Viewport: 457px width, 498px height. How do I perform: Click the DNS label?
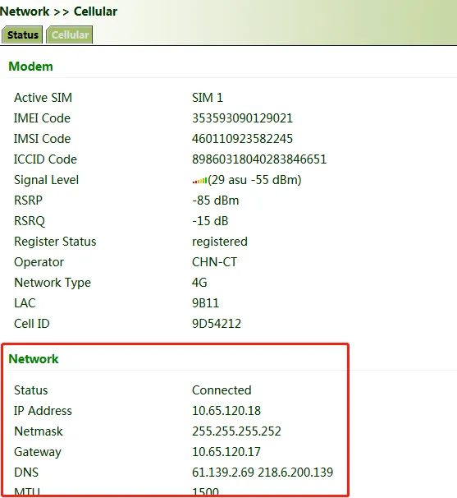(26, 473)
